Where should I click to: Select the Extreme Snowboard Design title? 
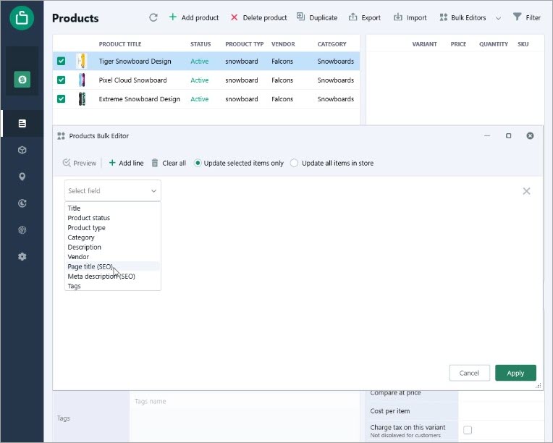tap(139, 99)
